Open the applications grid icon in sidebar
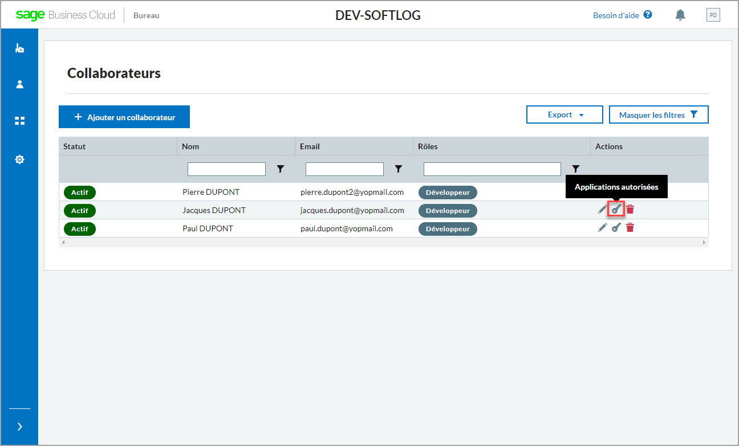Viewport: 739px width, 446px height. (19, 121)
